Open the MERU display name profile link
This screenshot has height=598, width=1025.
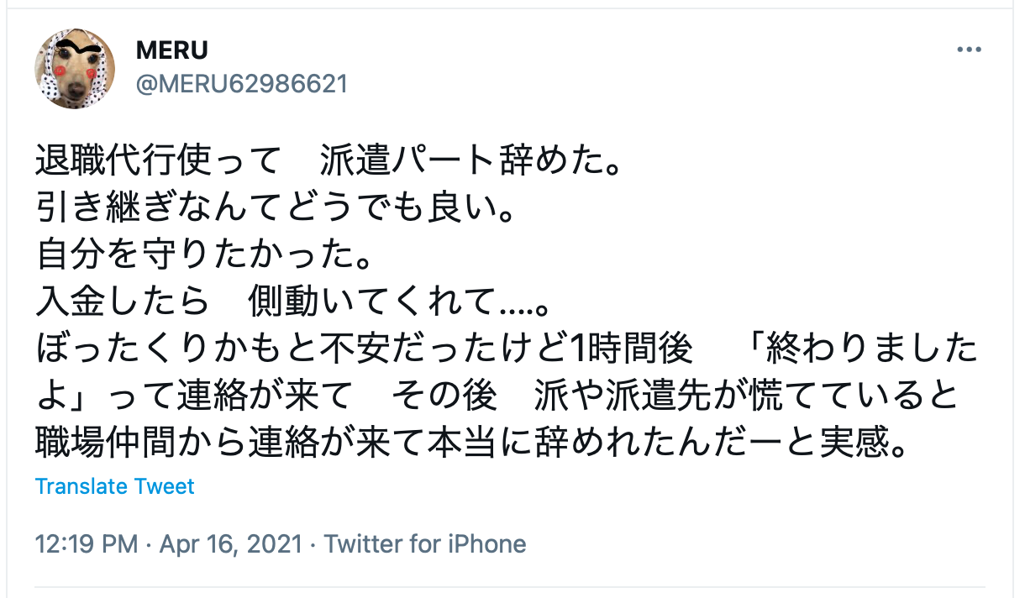click(171, 50)
